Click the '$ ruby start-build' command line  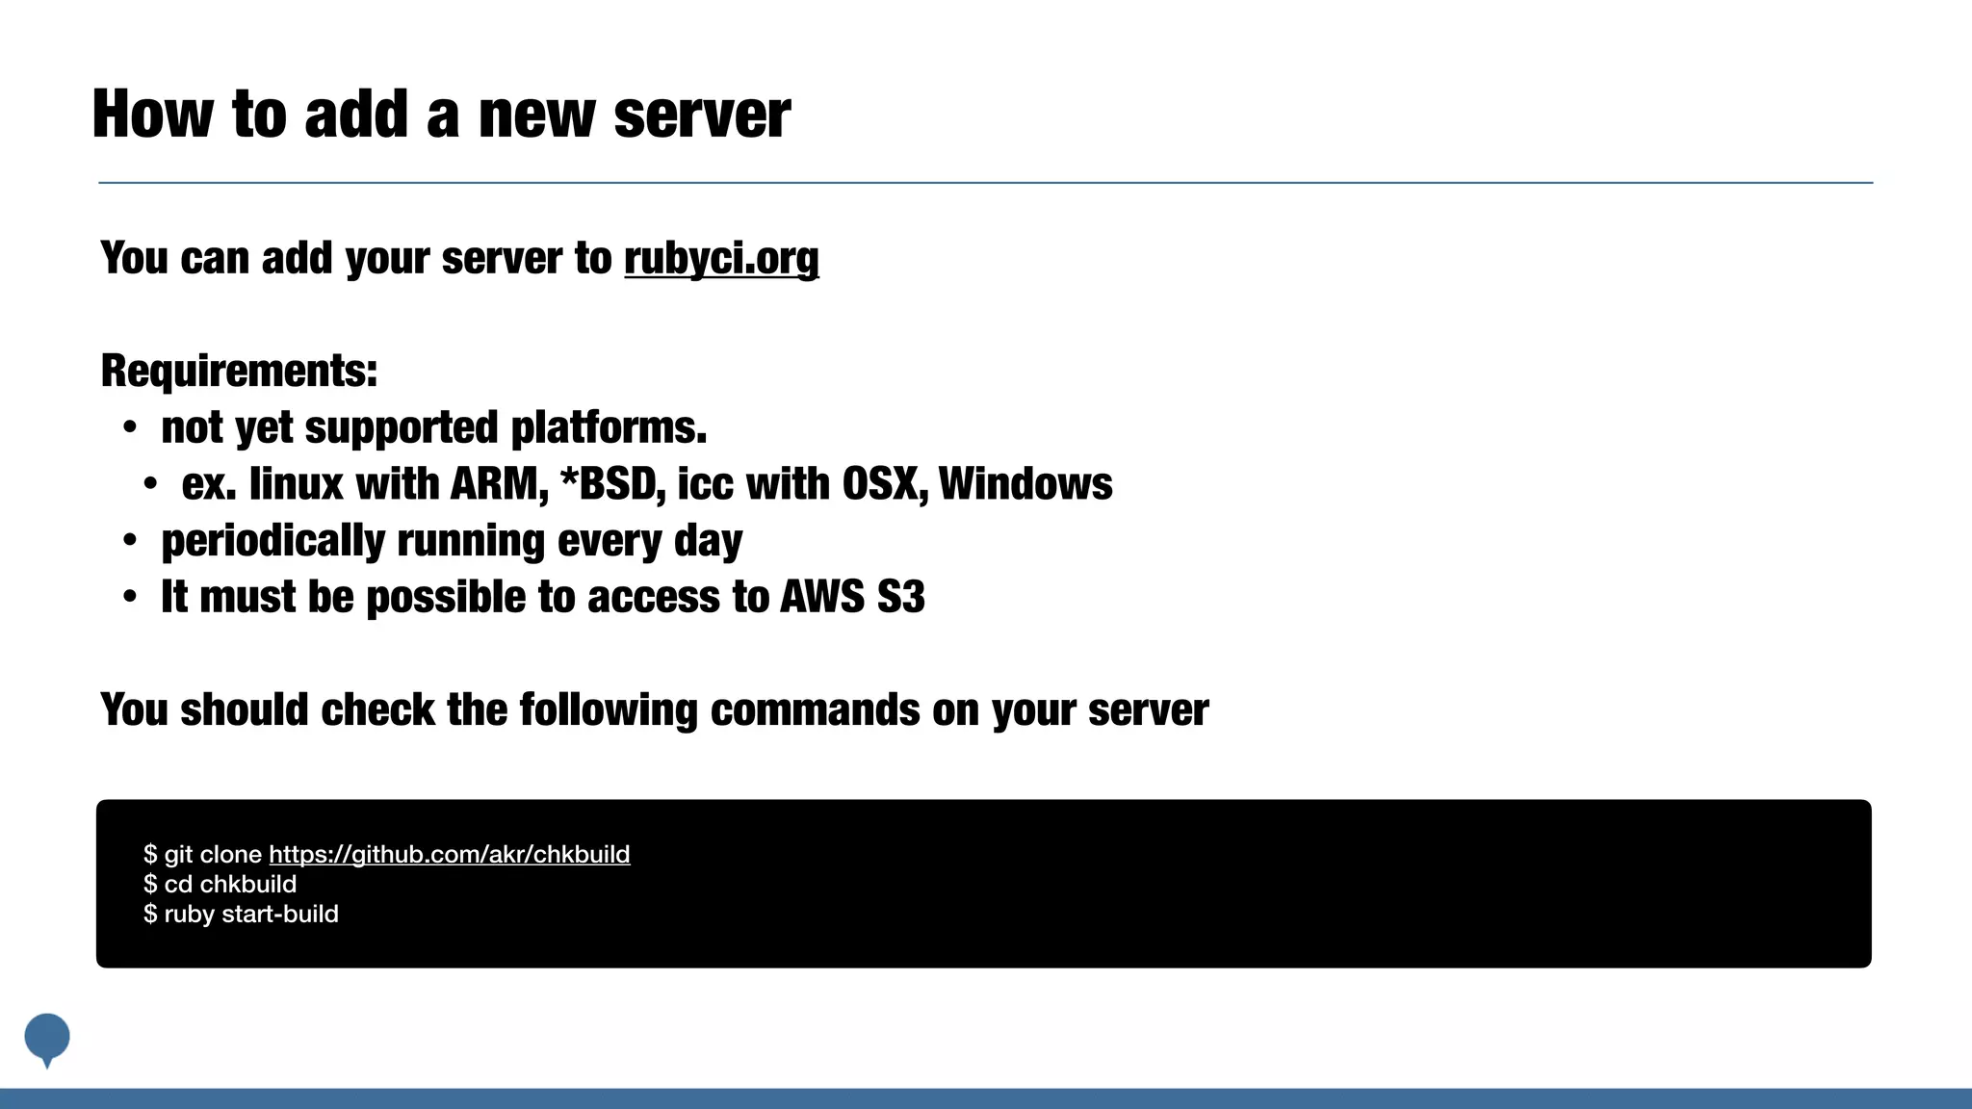pyautogui.click(x=241, y=914)
